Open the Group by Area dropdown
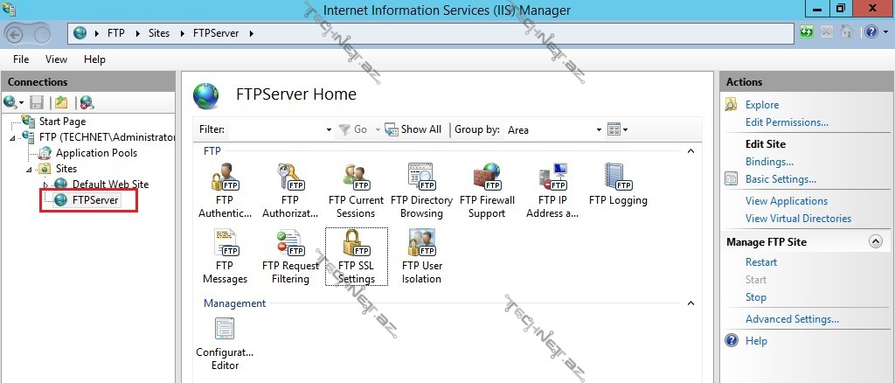Screen dimensions: 895x383 599,129
